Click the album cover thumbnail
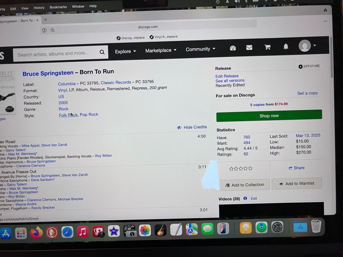The height and width of the screenshot is (257, 343). click(x=8, y=92)
